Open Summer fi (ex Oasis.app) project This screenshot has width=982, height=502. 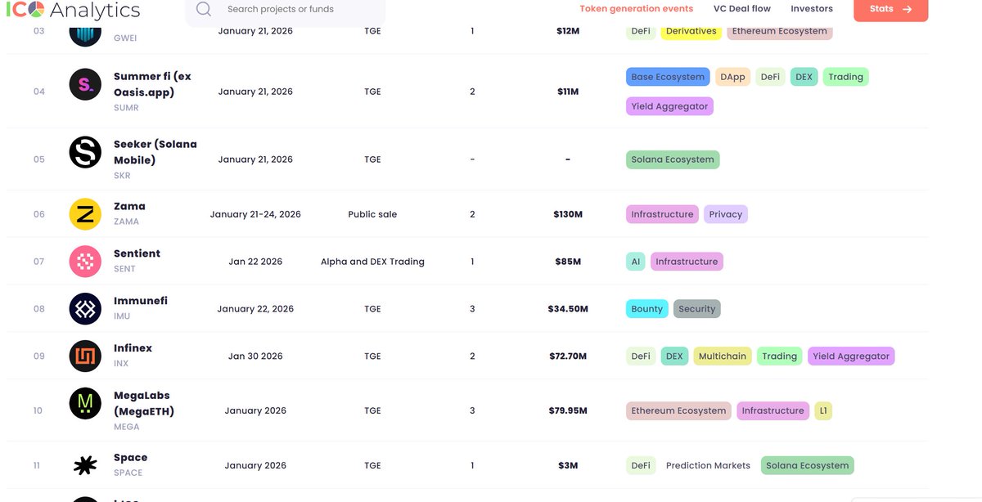[152, 84]
